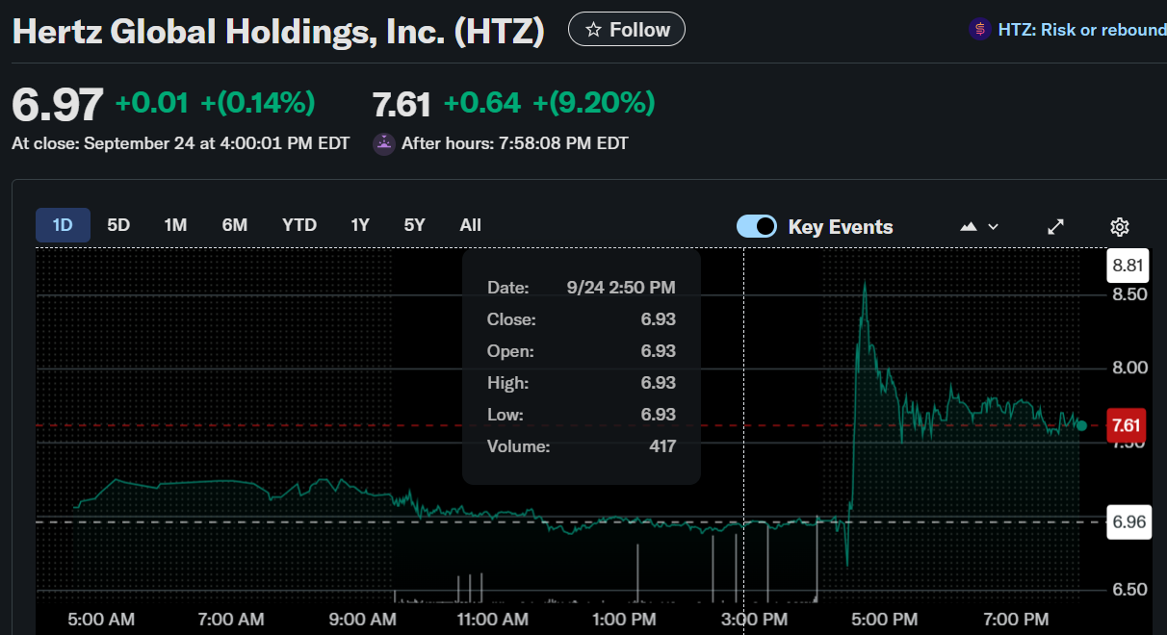Click the after-hours price 7.61 in header
The width and height of the screenshot is (1167, 635).
[x=402, y=103]
